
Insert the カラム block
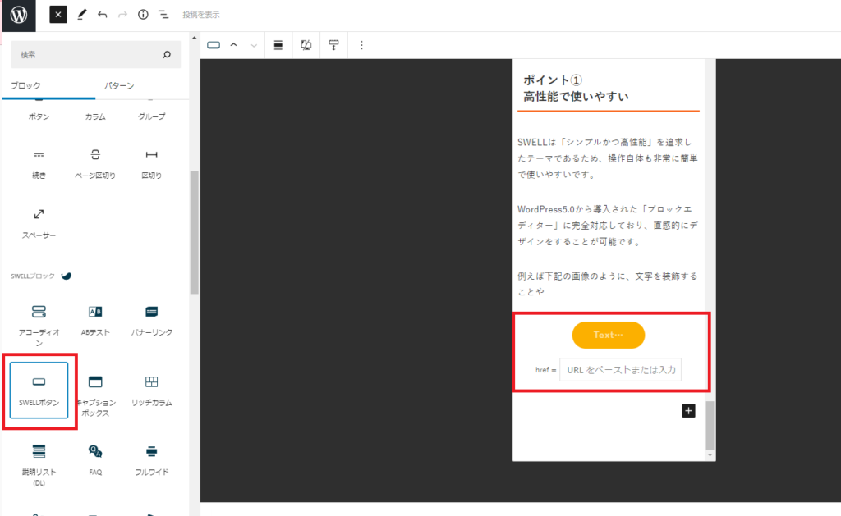(x=95, y=116)
